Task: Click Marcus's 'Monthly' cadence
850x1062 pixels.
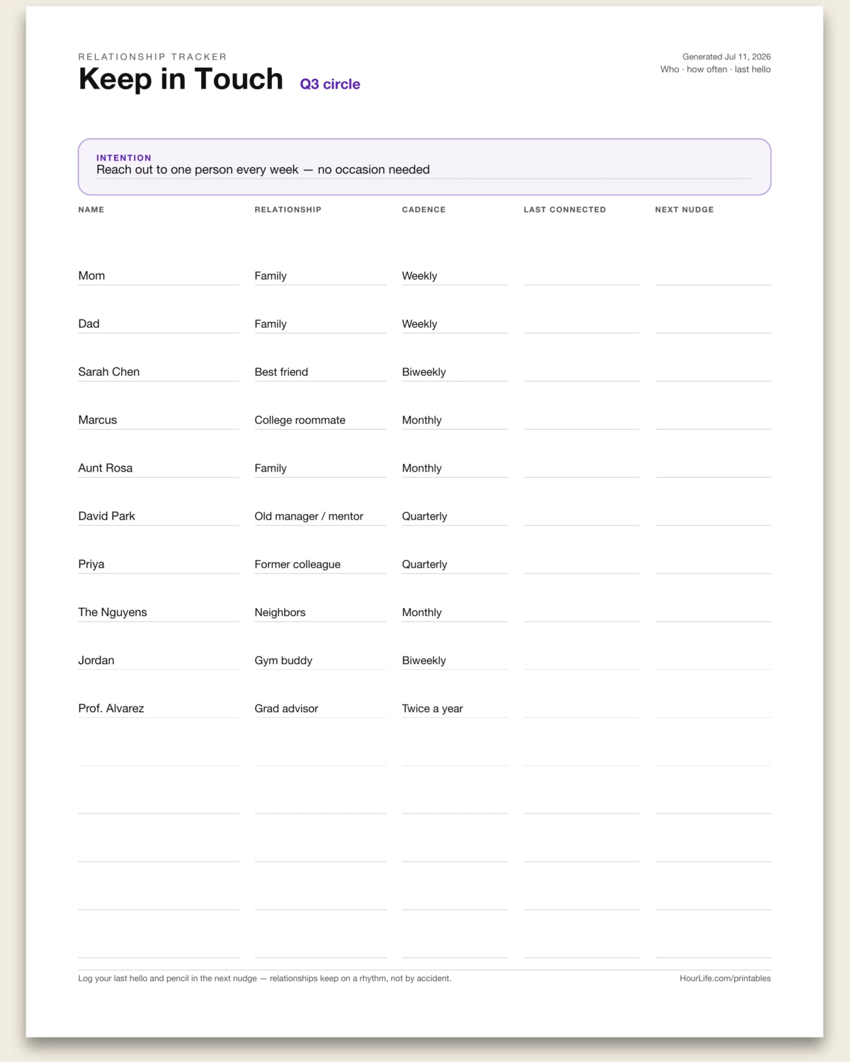Action: click(x=421, y=421)
